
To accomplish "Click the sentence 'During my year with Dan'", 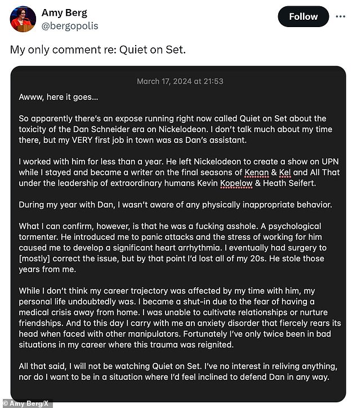I will [x=175, y=205].
